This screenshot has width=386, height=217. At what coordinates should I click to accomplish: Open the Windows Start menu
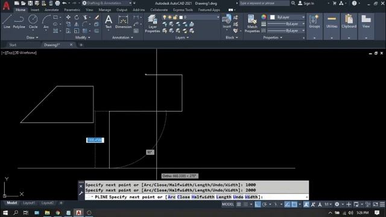tap(5, 213)
